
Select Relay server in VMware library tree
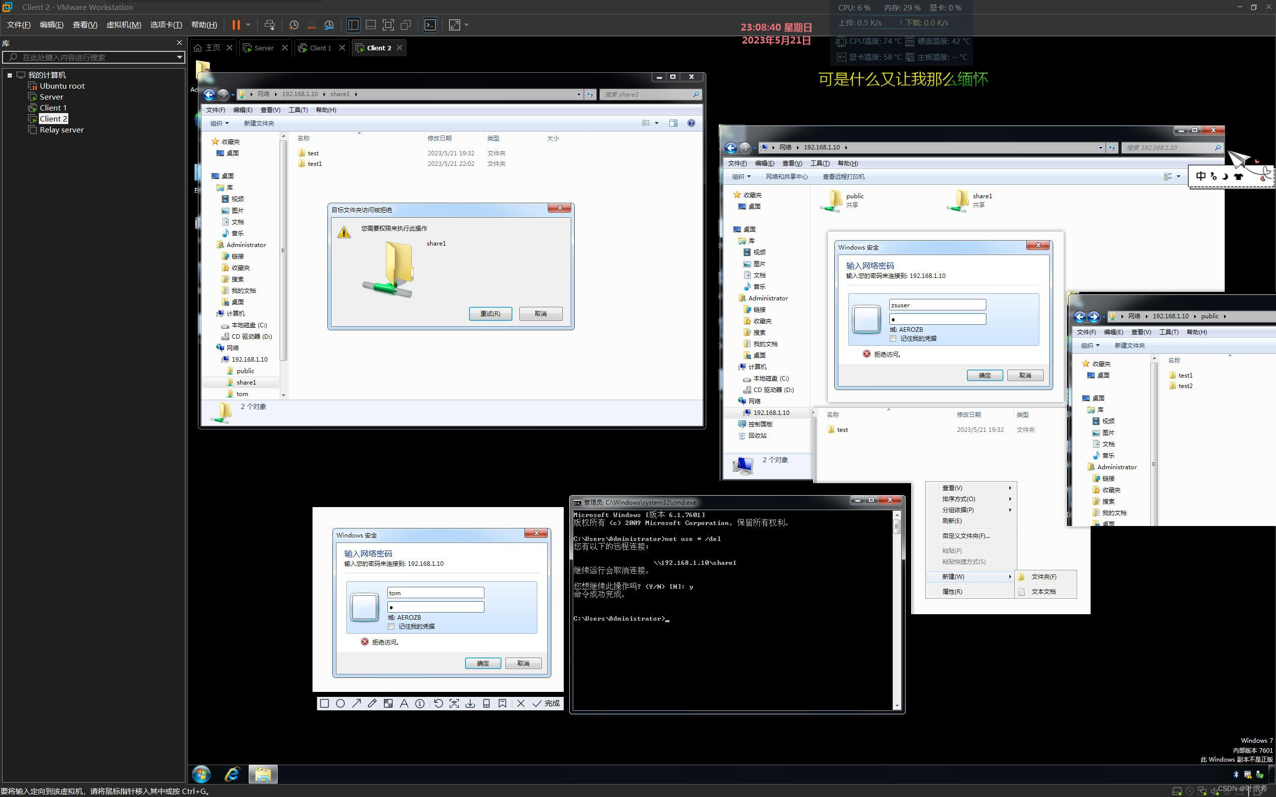pyautogui.click(x=61, y=130)
